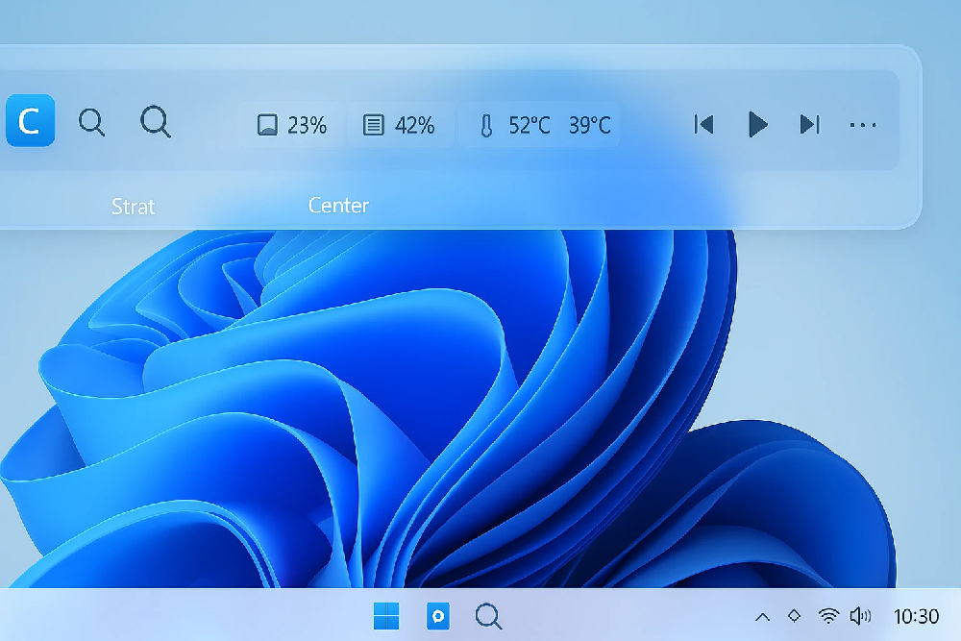Screen dimensions: 961x641
Task: Open the volume speaker control
Action: [x=860, y=615]
